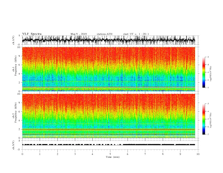Click the "VLF Spectra" plot title
Image resolution: width=223 pixels, height=173 pixels.
32,34
